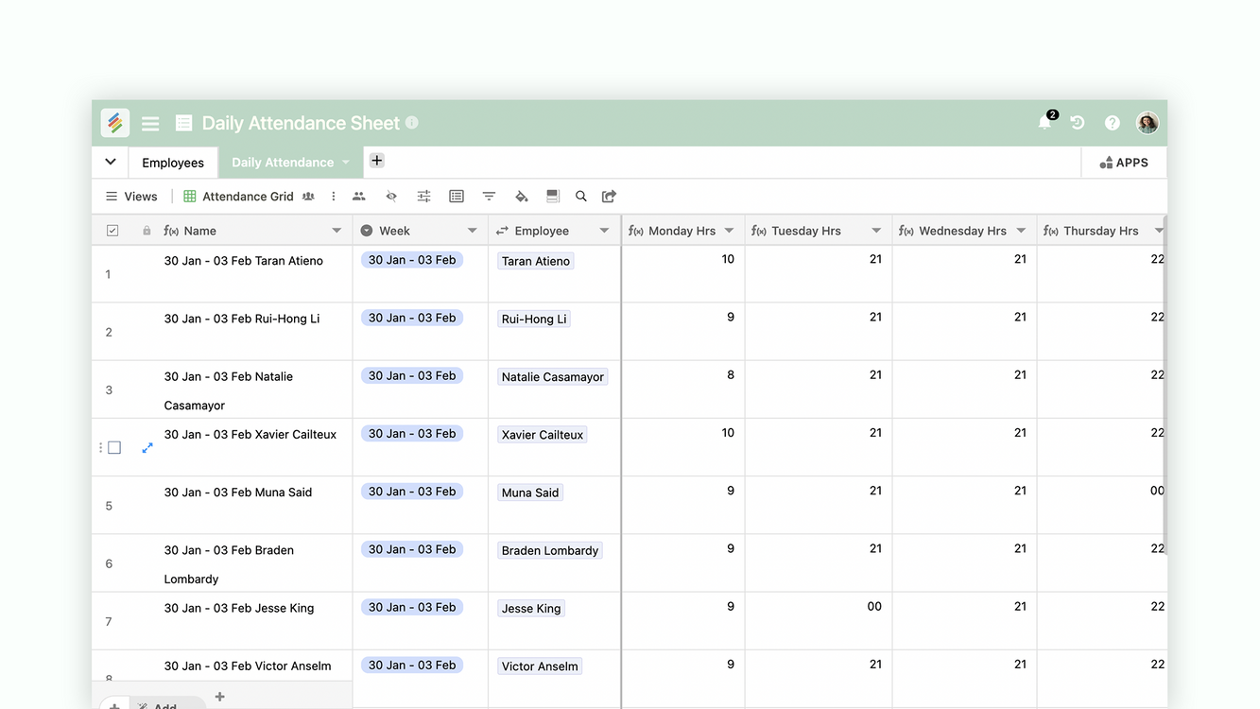The width and height of the screenshot is (1260, 709).
Task: Open the hamburger menu beside the logo
Action: coord(150,123)
